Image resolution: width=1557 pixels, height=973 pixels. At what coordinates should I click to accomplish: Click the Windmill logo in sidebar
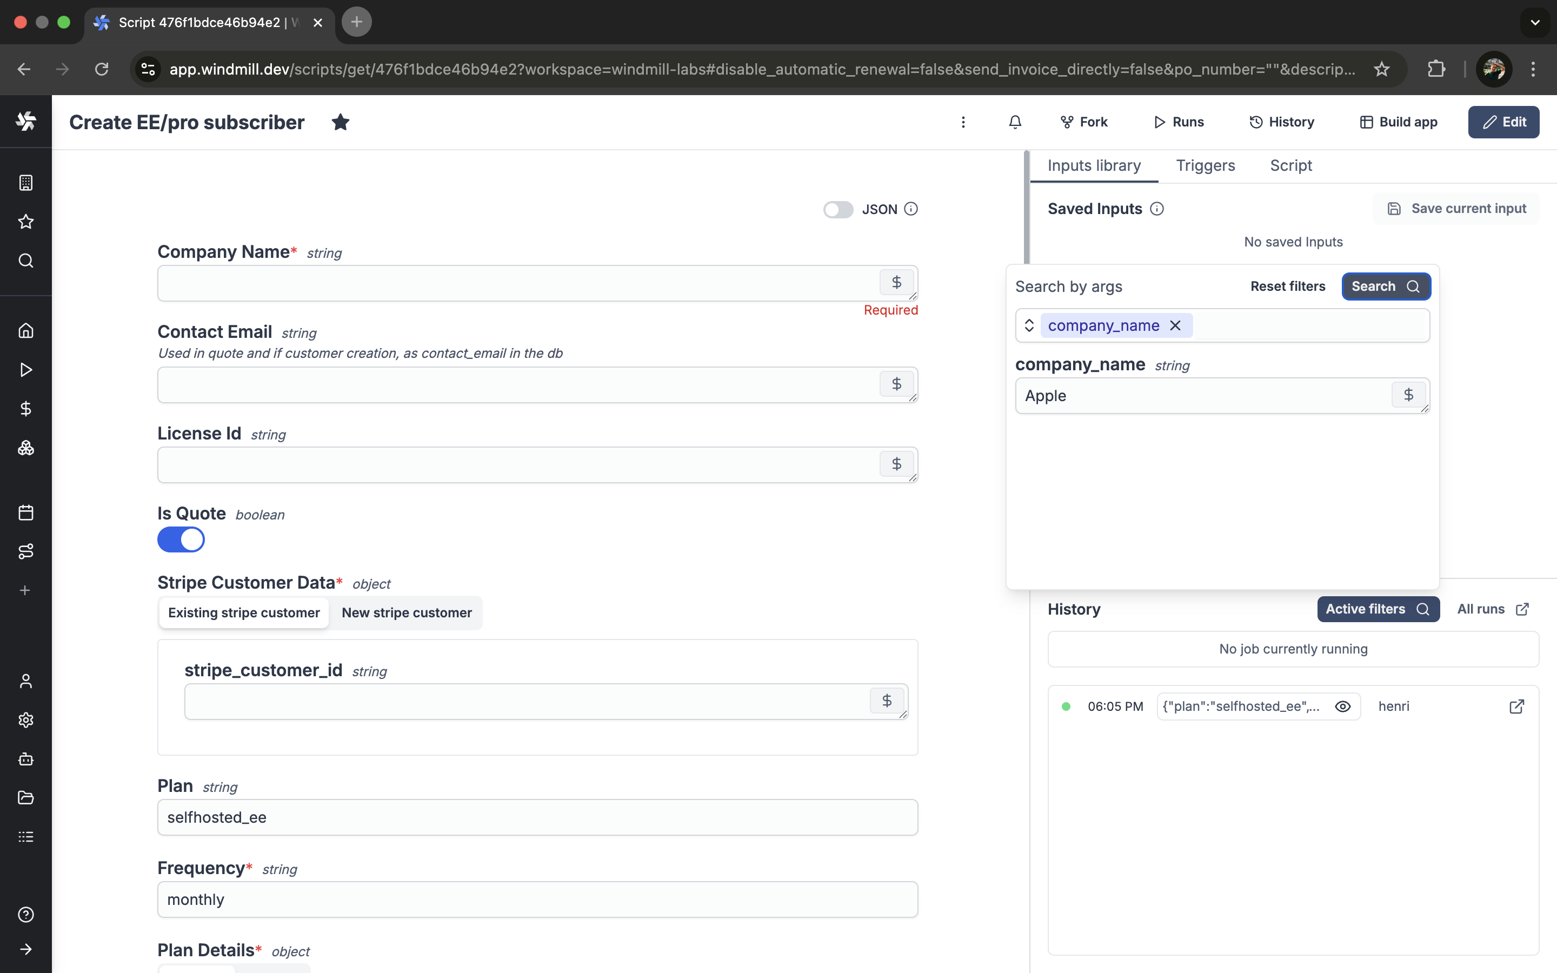tap(26, 121)
